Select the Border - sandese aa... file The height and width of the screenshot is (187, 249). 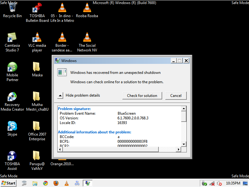click(62, 42)
